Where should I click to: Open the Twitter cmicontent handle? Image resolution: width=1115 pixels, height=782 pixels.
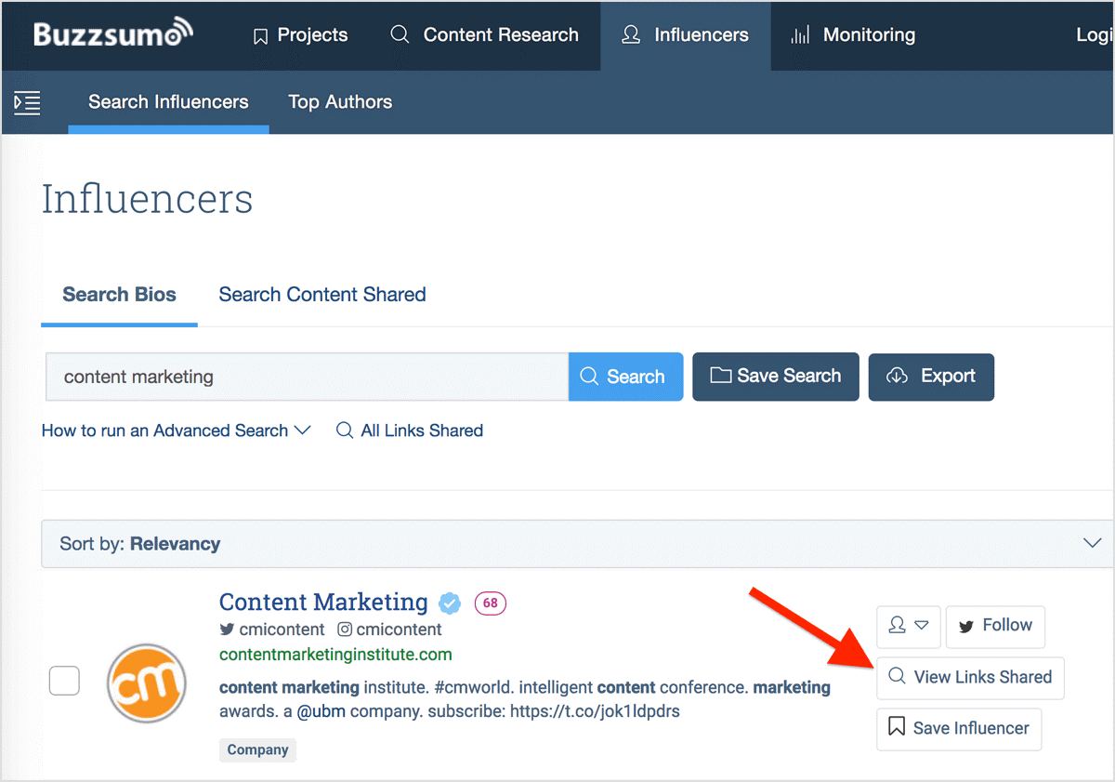click(272, 630)
